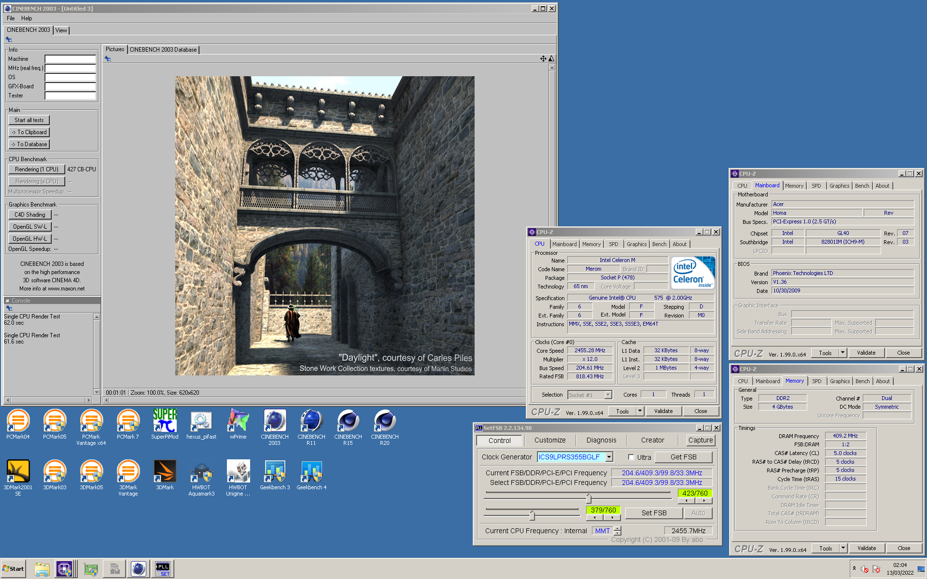Click the fit-image arrows icon in Pictures panel
Viewport: 927px width, 579px height.
543,58
